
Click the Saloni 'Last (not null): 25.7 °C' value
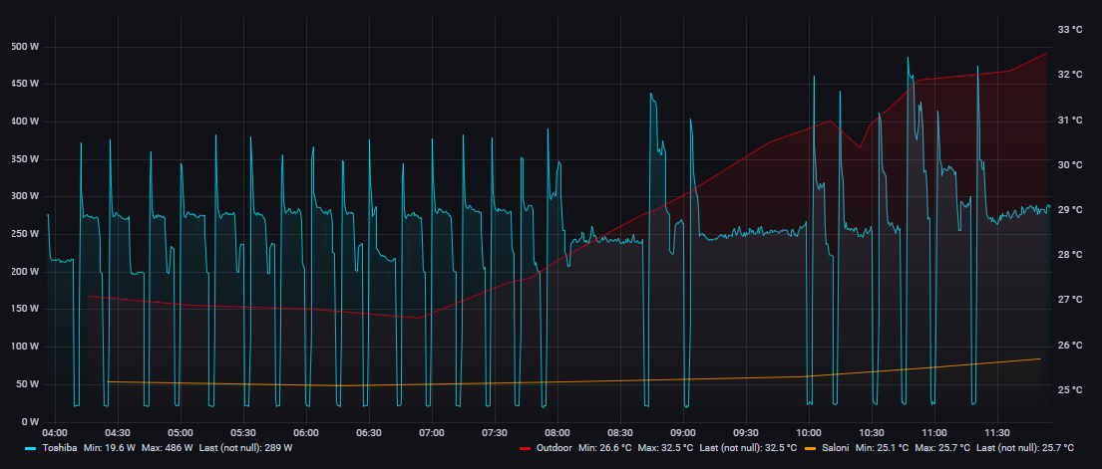(1024, 448)
